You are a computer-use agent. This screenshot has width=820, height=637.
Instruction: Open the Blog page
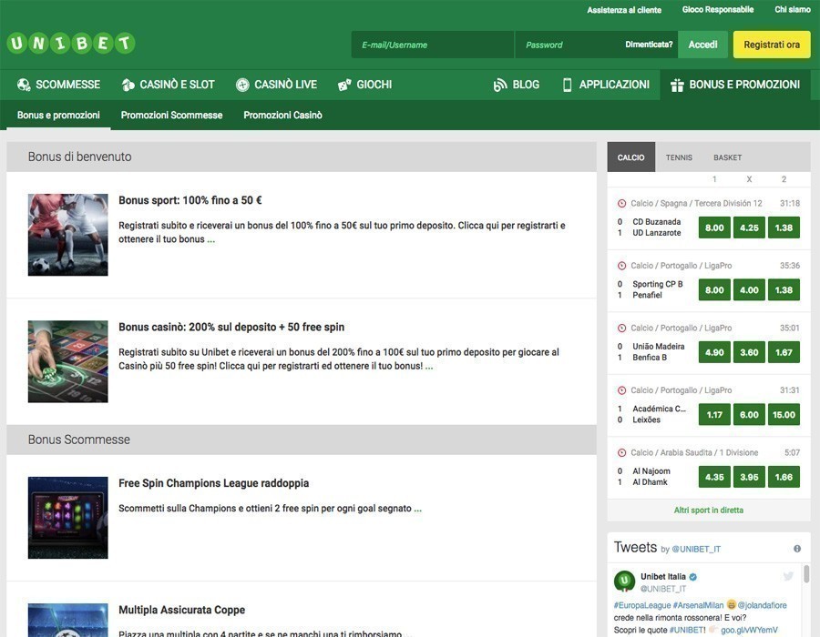[x=517, y=85]
